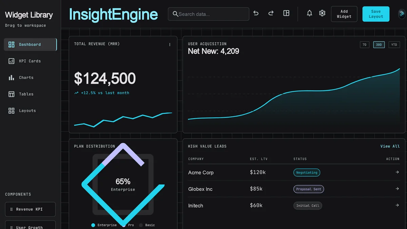Open the KPI Cards menu item
This screenshot has width=407, height=229.
coord(30,61)
